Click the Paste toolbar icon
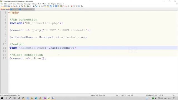 coord(24,6)
